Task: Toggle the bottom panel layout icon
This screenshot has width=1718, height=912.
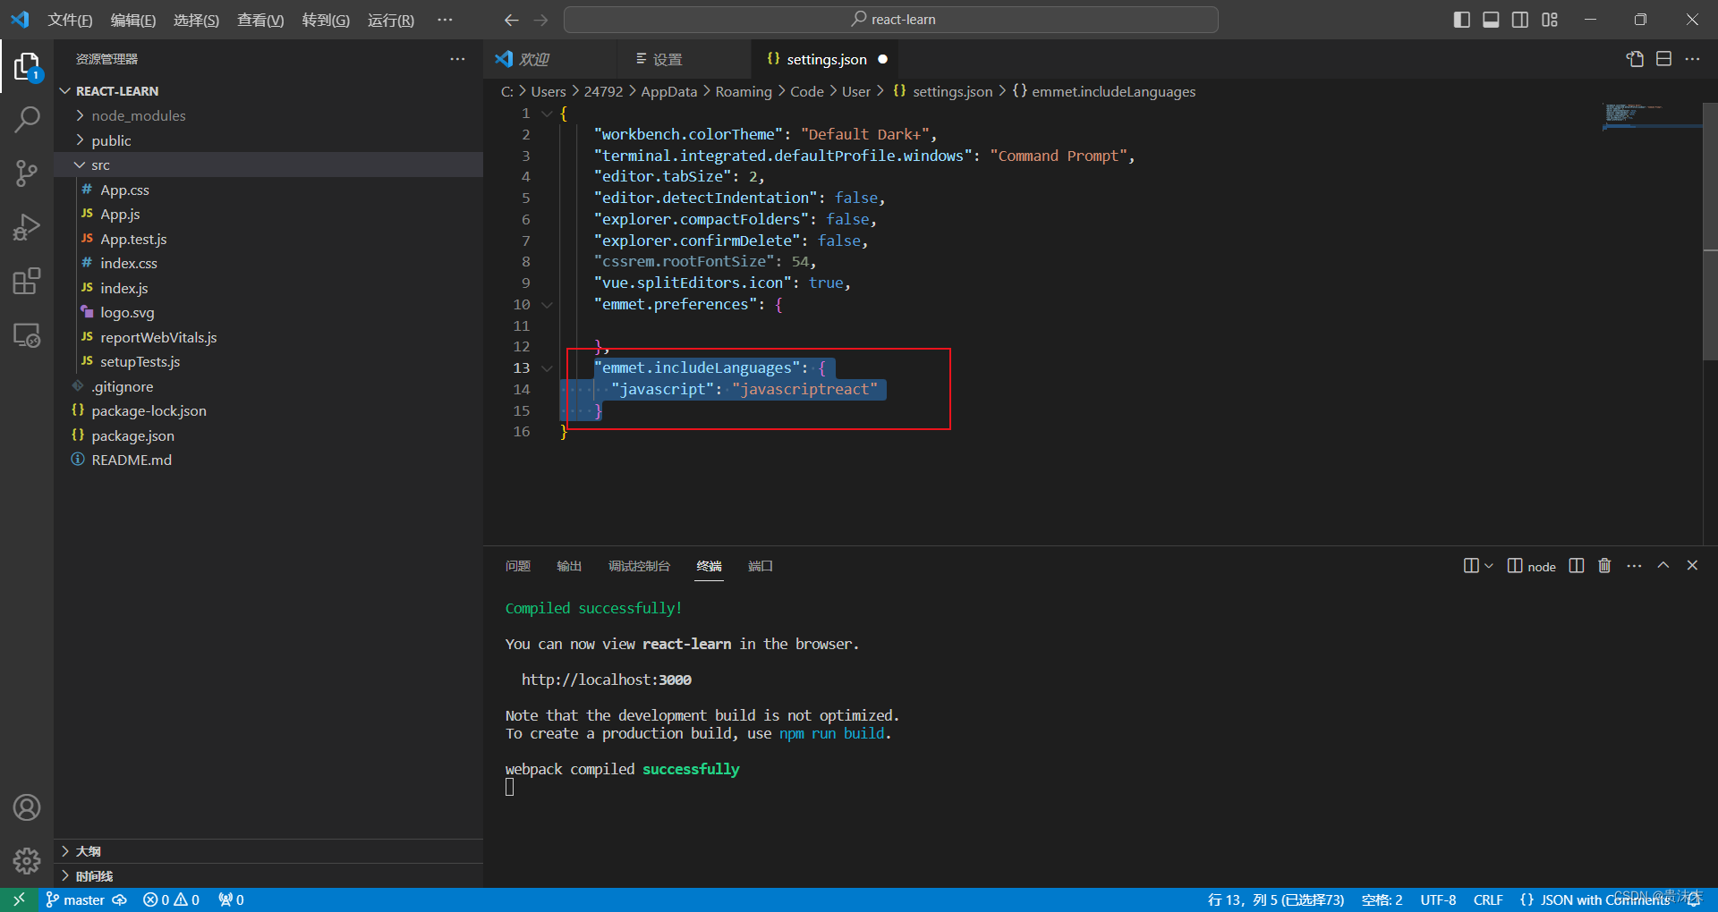Action: click(x=1491, y=20)
